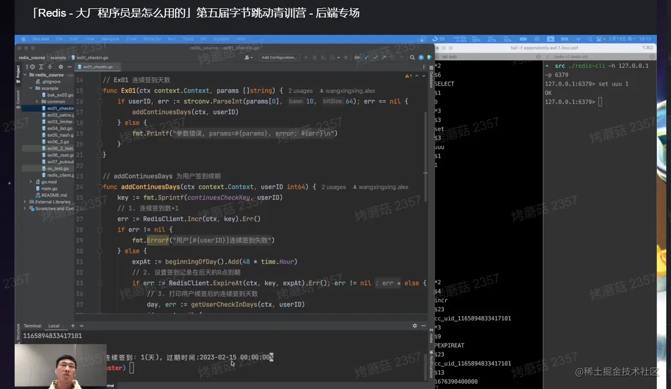Open the Structure tool window tab
The height and width of the screenshot is (389, 671).
18,332
